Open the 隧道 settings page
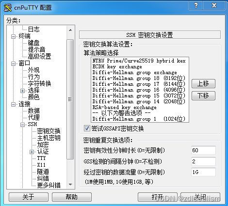The image size is (228, 206). tap(43, 172)
